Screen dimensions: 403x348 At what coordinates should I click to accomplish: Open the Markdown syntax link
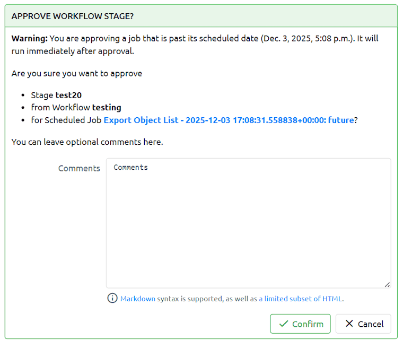138,299
